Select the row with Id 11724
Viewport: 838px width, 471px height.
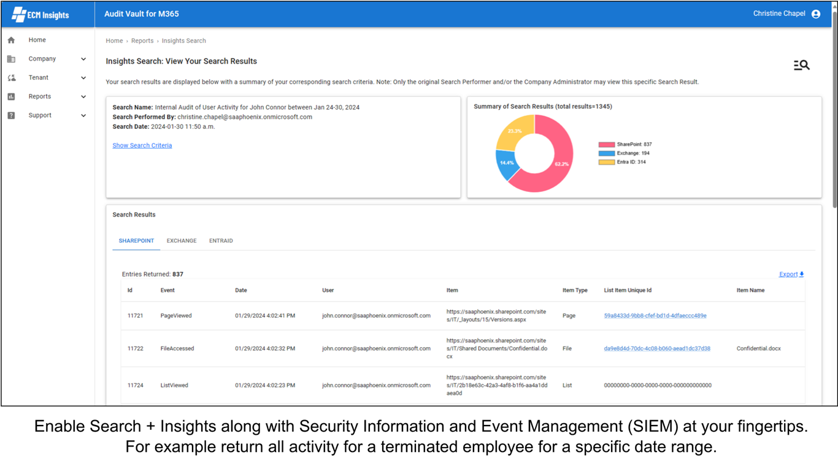tap(463, 385)
